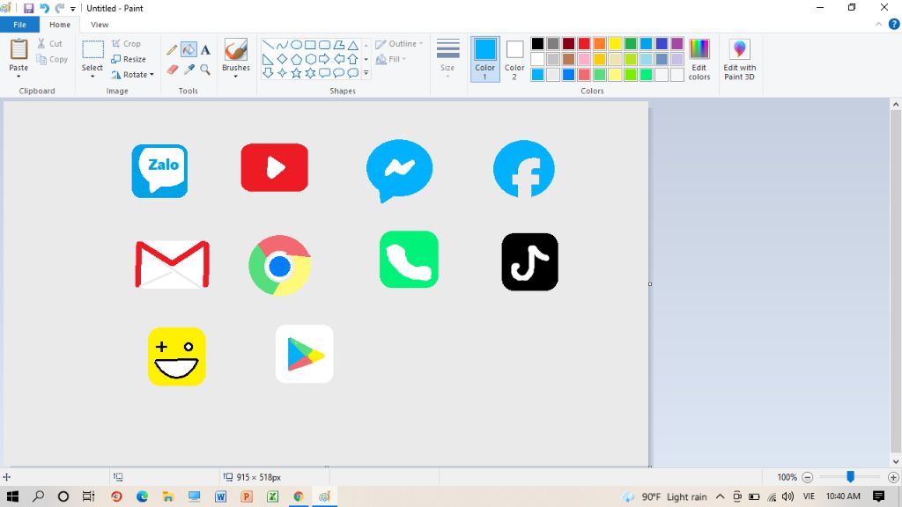Click the Copy button
The width and height of the screenshot is (902, 507).
tap(52, 59)
